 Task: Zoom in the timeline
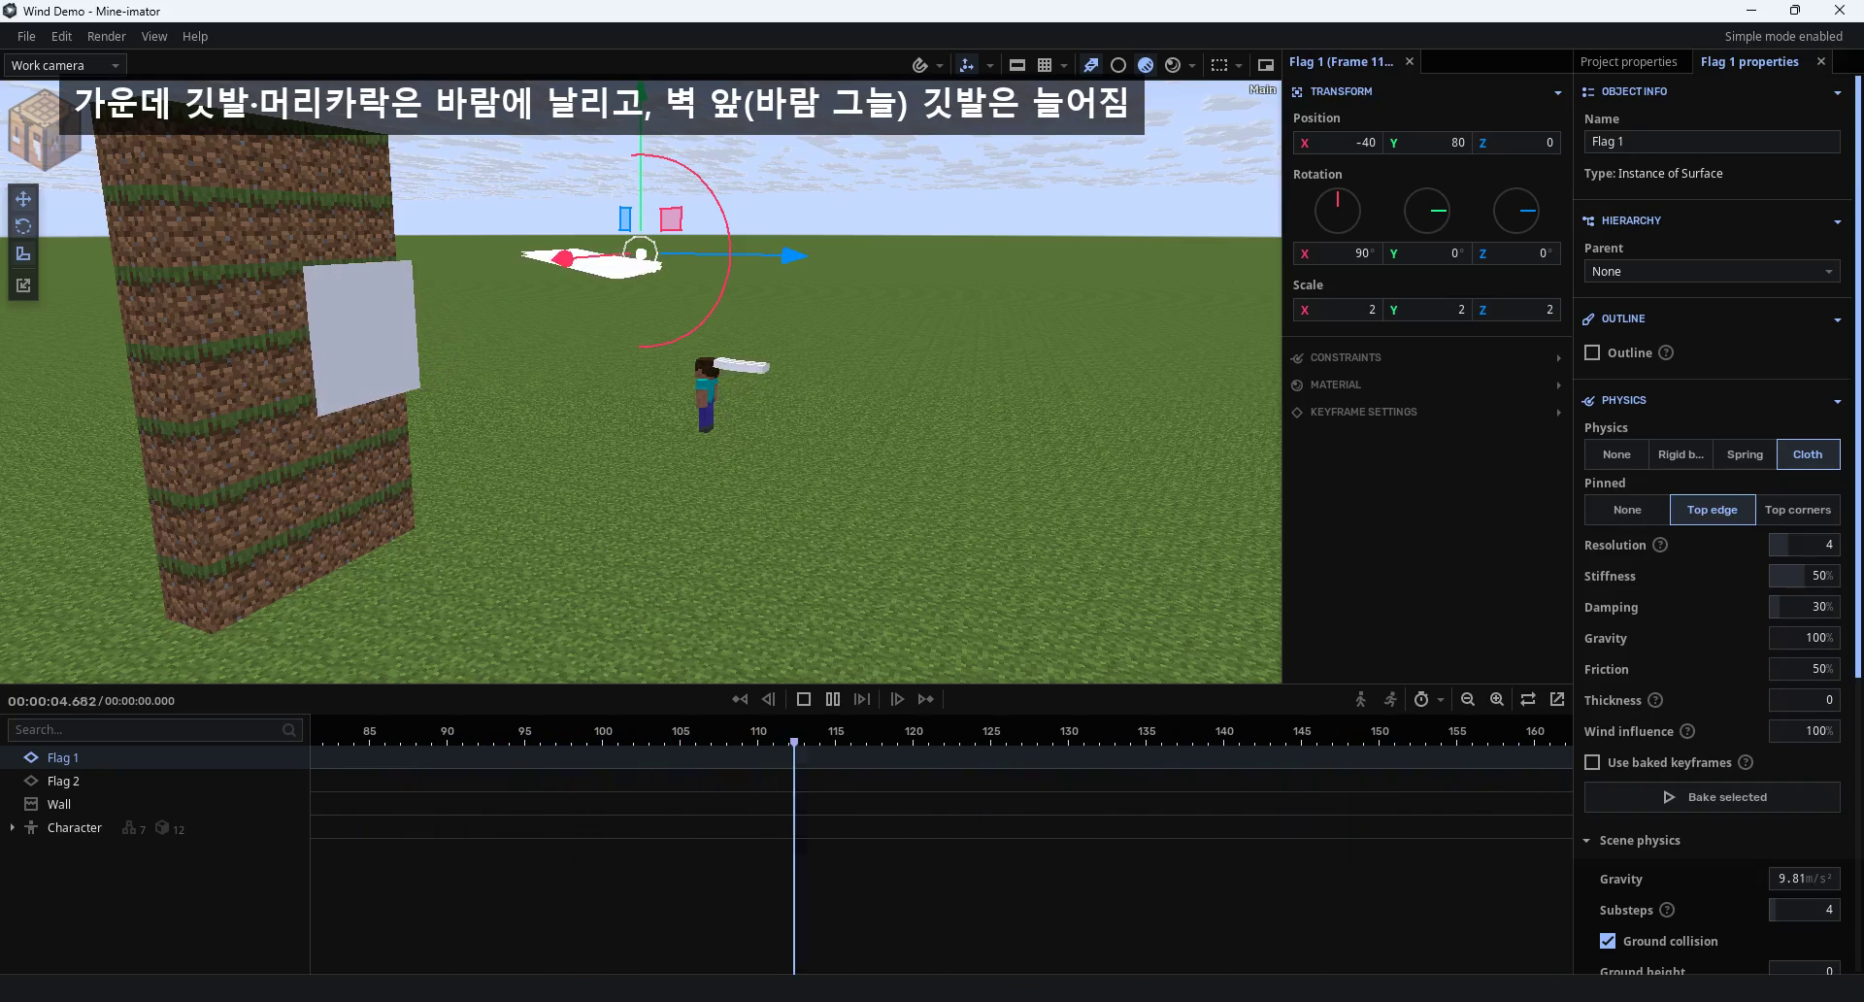(1497, 699)
